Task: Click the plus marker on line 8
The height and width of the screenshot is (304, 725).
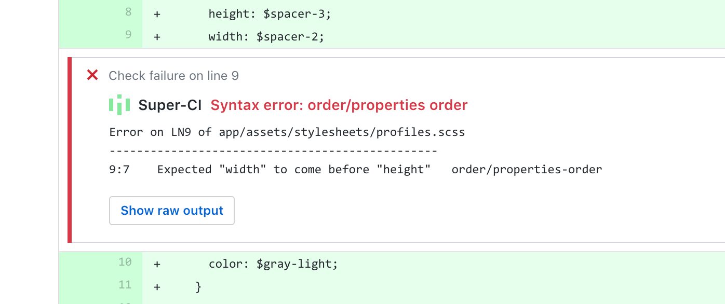Action: (x=156, y=13)
